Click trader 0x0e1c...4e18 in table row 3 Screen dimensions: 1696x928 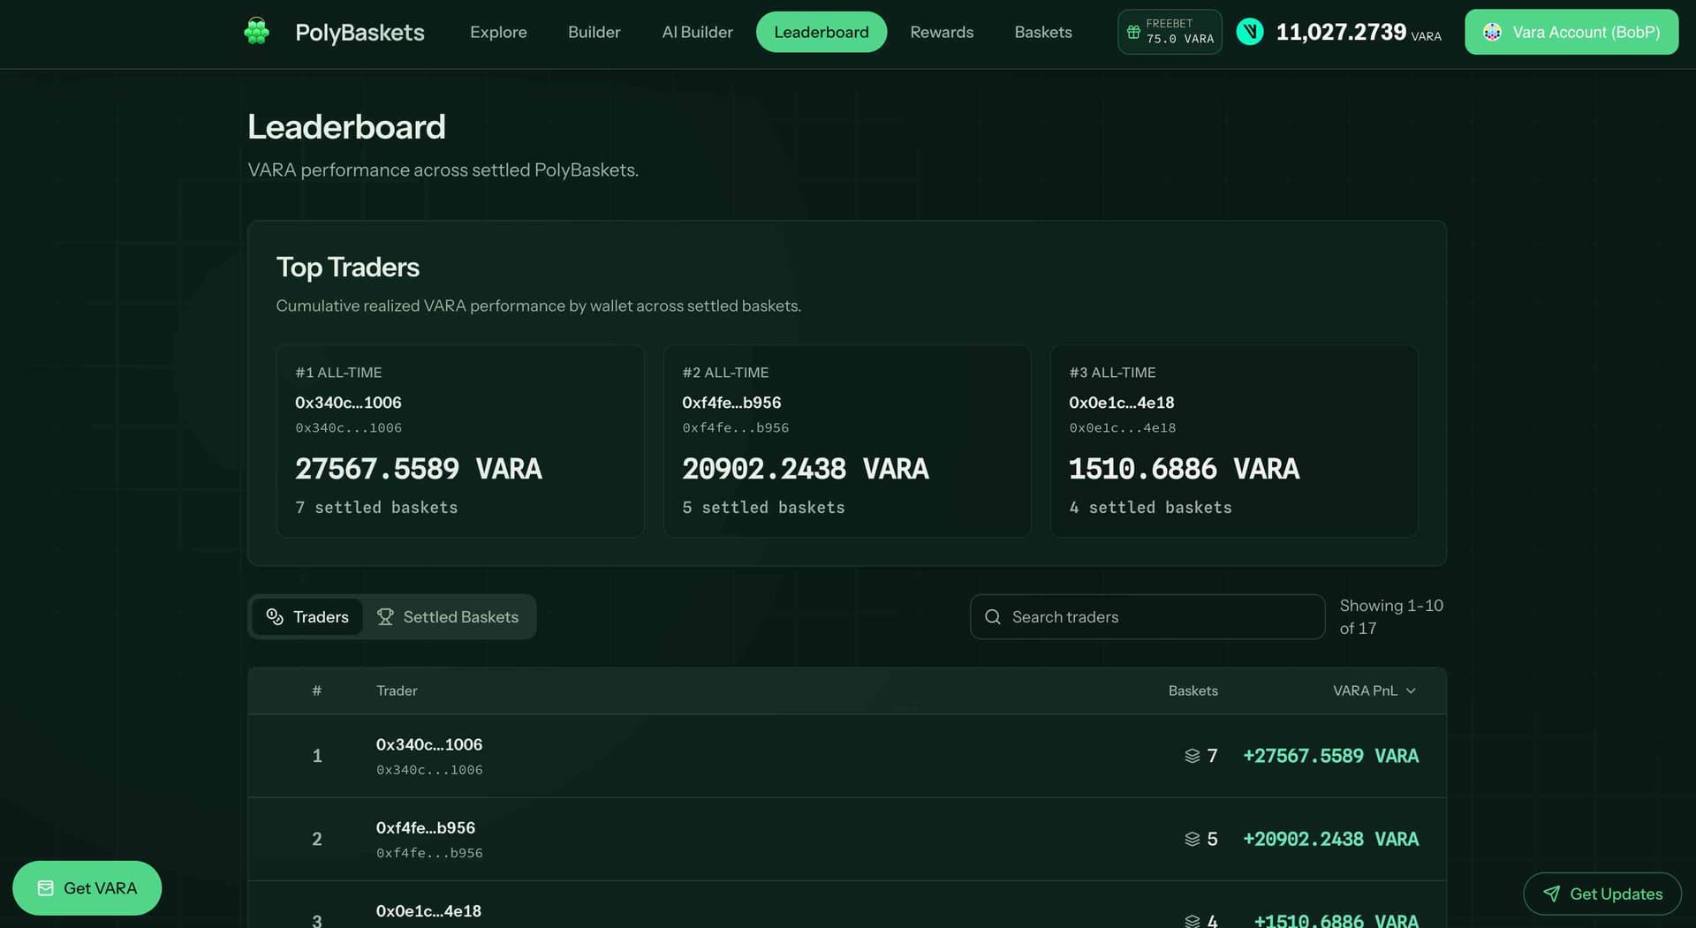[x=428, y=910]
